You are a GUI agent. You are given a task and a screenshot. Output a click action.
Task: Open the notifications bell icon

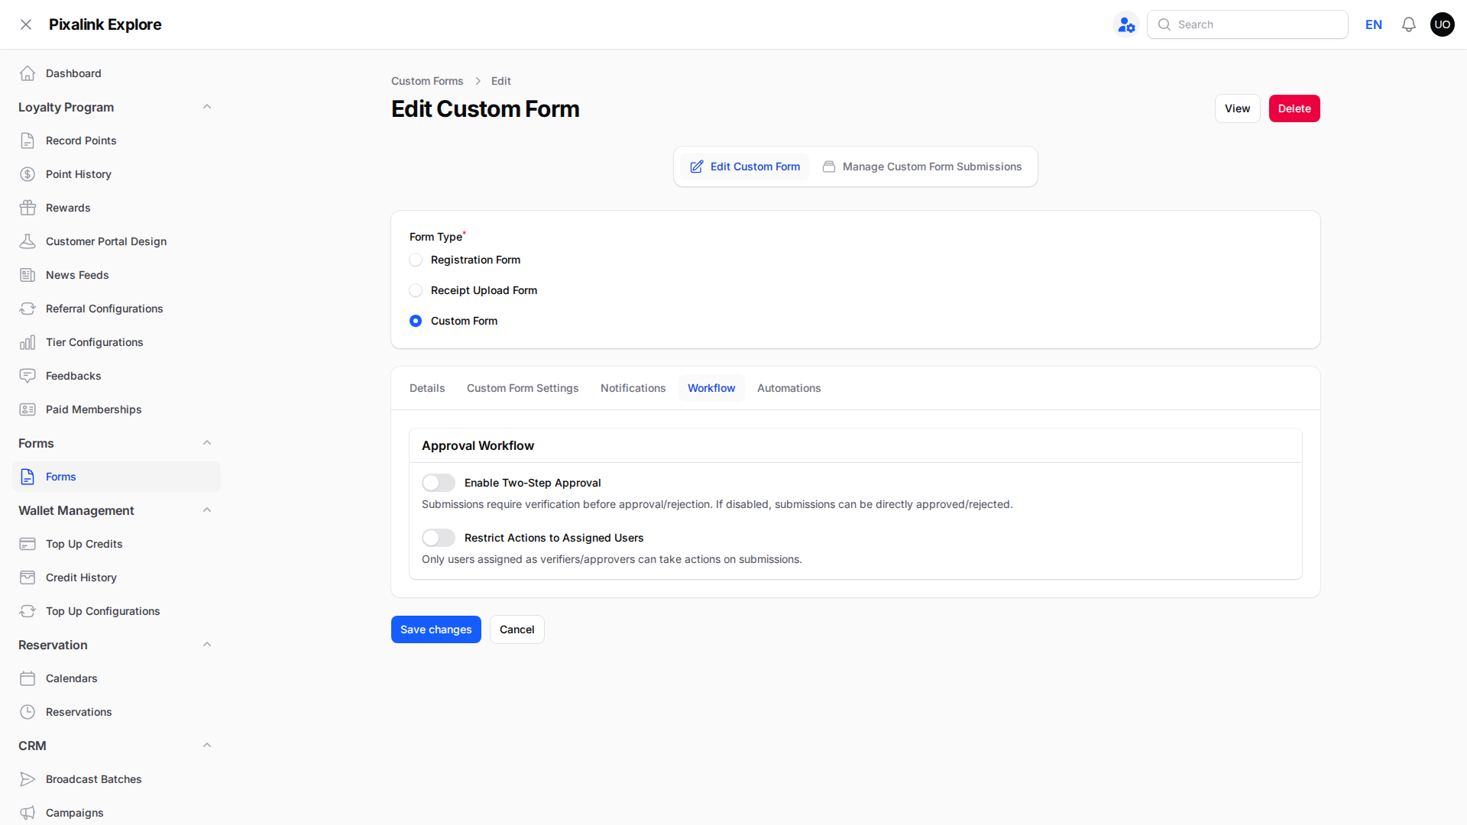point(1409,24)
